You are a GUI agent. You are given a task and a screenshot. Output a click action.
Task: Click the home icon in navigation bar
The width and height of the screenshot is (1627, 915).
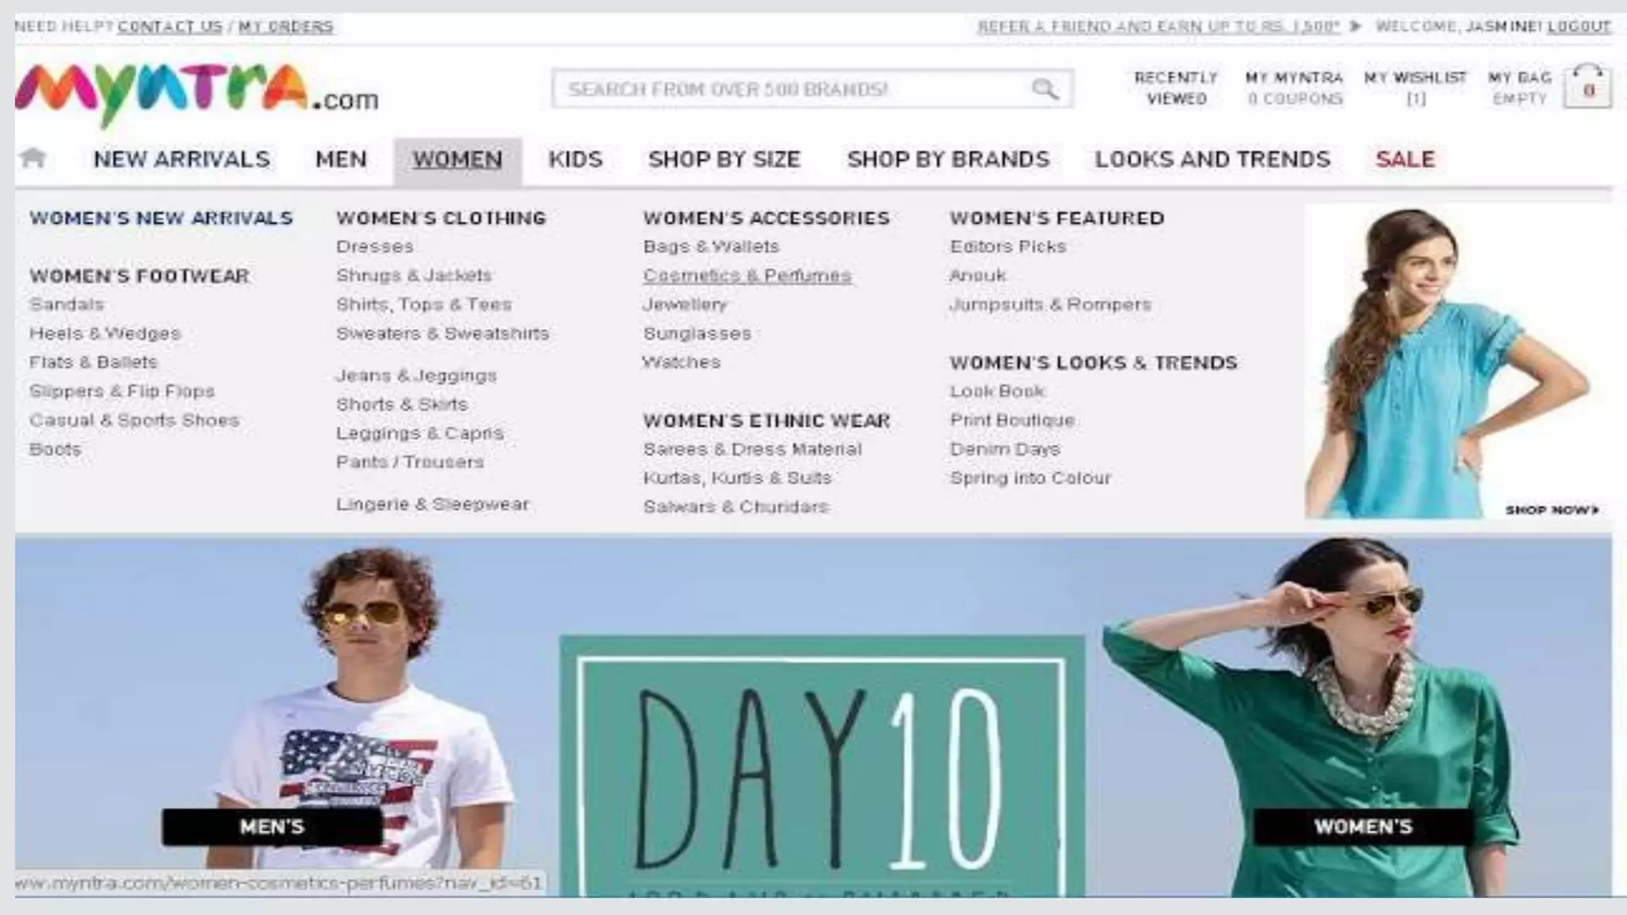(x=33, y=158)
